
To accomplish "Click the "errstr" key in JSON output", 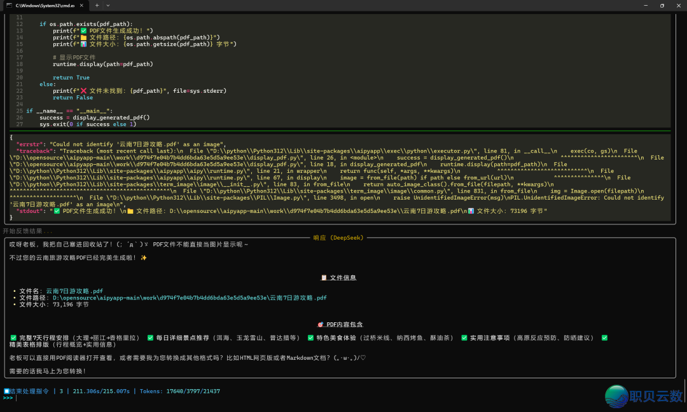I will pos(31,144).
